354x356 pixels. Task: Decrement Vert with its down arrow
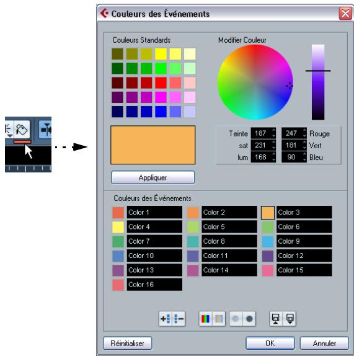coord(304,148)
